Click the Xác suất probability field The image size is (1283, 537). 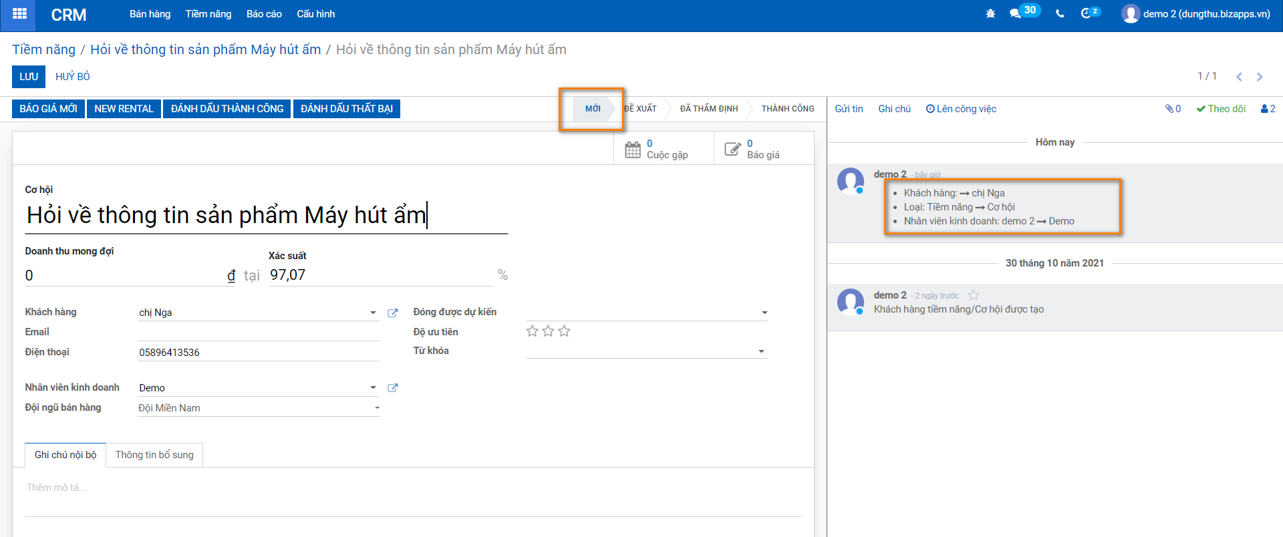point(381,275)
